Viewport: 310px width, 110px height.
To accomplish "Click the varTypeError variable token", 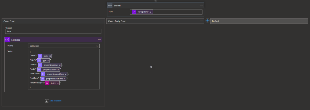I will (x=143, y=12).
